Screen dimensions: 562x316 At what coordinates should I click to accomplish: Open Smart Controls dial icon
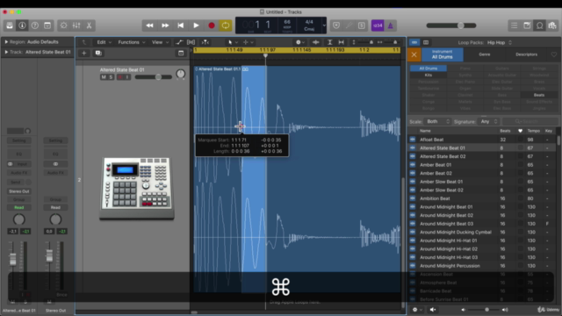point(63,25)
